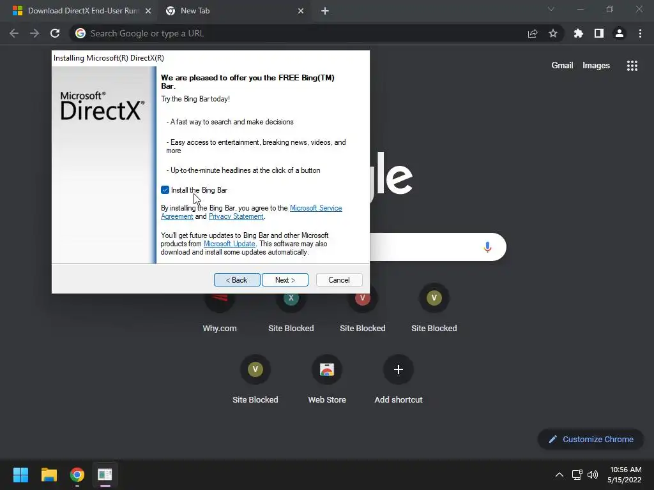Click the DirectX installer taskbar icon

105,475
